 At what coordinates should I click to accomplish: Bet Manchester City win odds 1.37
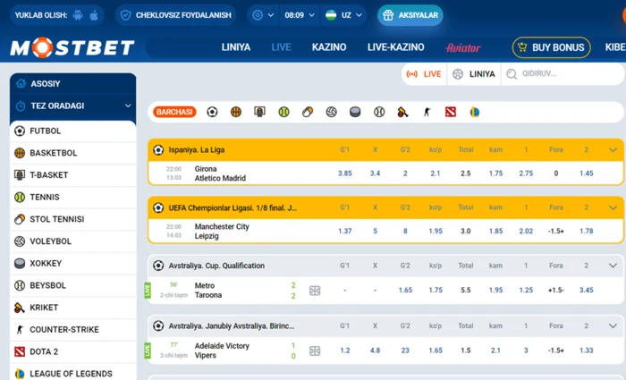pyautogui.click(x=345, y=231)
